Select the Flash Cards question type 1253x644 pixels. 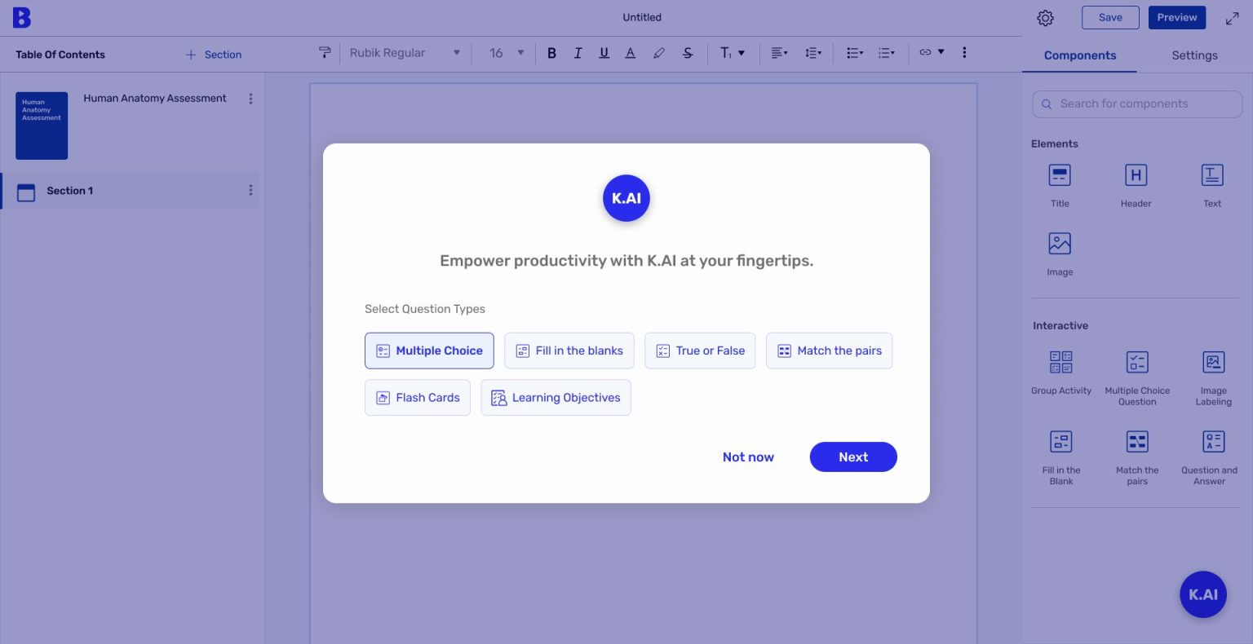click(x=418, y=397)
